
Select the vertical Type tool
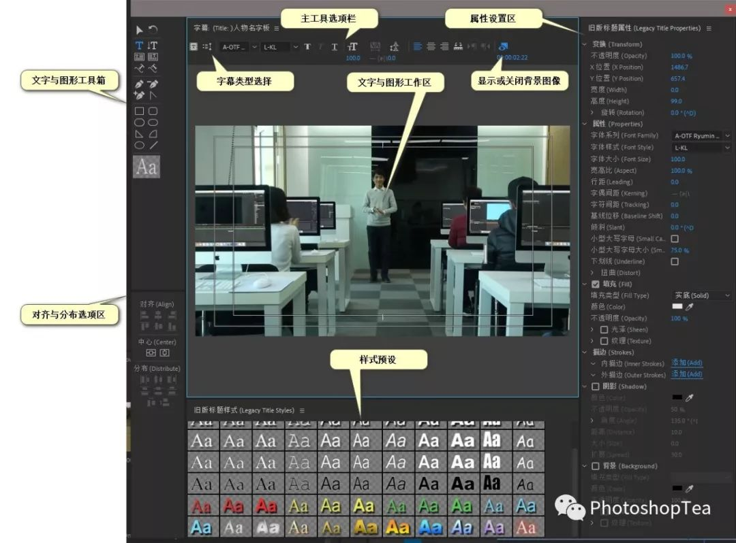[x=153, y=46]
